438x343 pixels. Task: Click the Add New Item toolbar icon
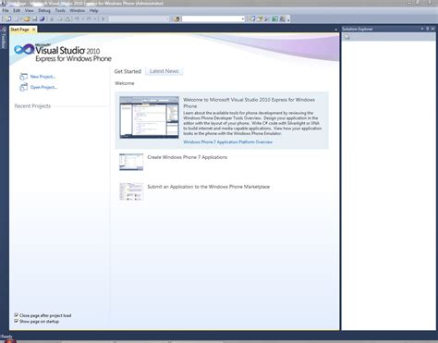pos(16,19)
